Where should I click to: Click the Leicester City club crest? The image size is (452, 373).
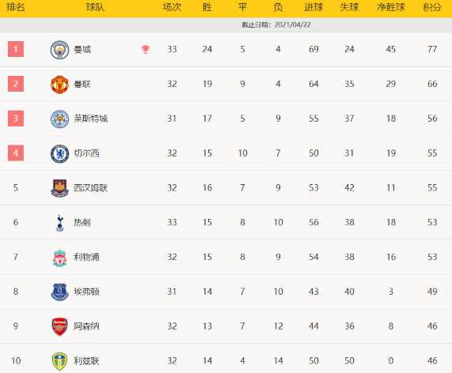[59, 119]
